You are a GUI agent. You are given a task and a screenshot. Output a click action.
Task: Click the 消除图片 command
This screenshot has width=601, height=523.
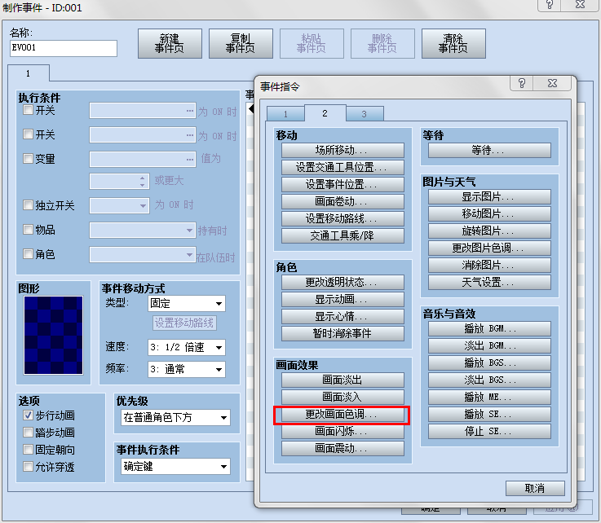click(x=489, y=266)
